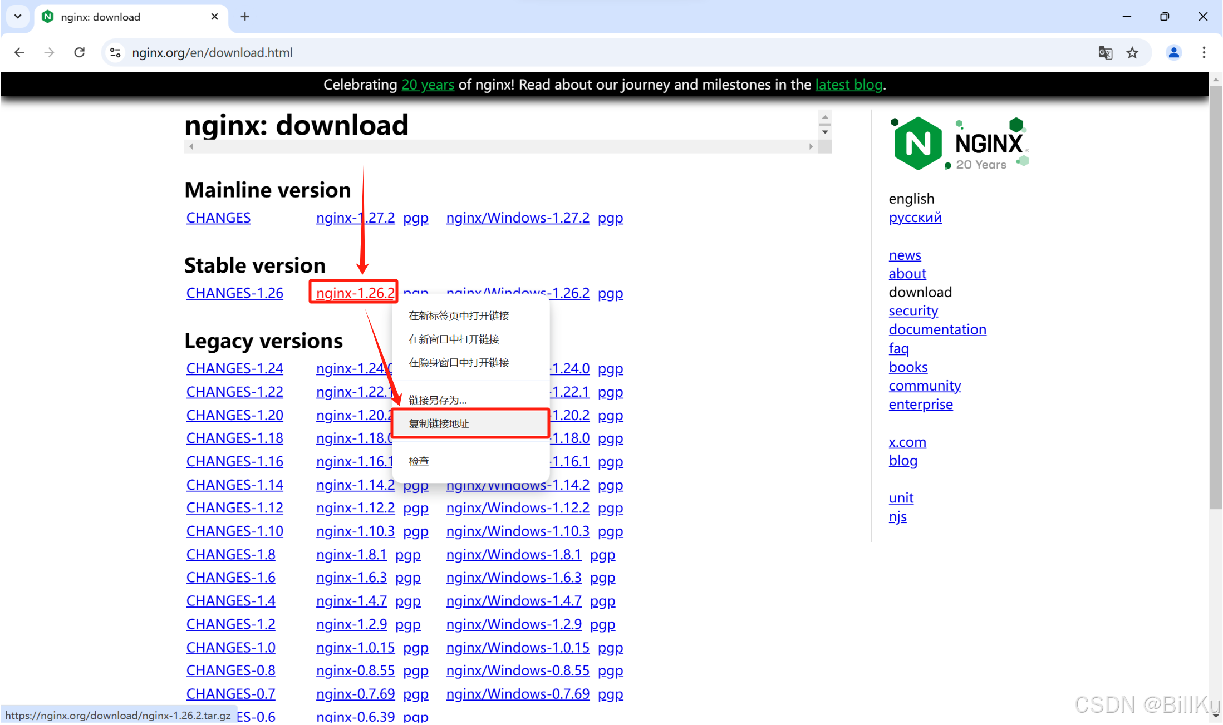Click the NGINX 20 Years logo
Screen dimensions: 1223x725
click(x=960, y=144)
